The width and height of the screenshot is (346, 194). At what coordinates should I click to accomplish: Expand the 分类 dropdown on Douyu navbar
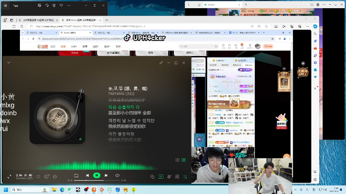pyautogui.click(x=74, y=47)
